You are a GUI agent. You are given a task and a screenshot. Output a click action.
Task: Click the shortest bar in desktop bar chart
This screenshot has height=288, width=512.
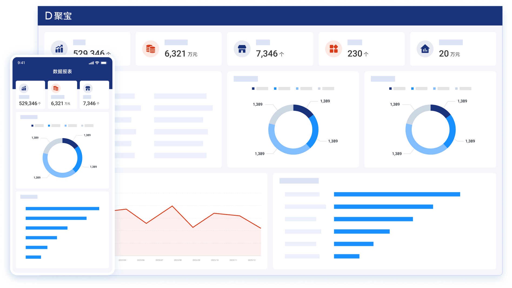point(346,256)
